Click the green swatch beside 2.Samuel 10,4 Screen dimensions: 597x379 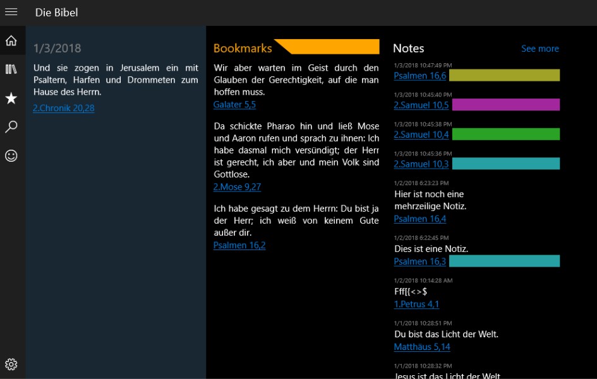click(x=505, y=134)
